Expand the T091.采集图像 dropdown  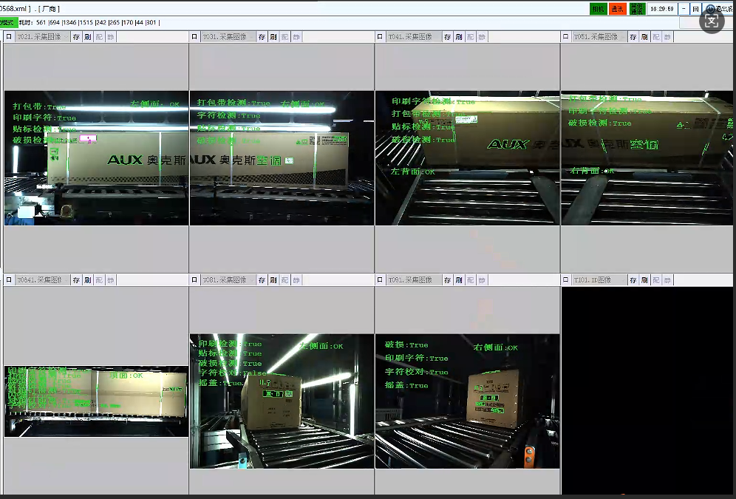click(x=413, y=280)
